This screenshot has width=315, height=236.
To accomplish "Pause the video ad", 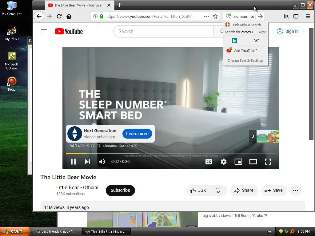I will (73, 162).
